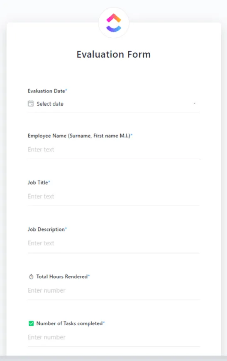Click the Employee Name text field
The height and width of the screenshot is (361, 227).
[114, 150]
